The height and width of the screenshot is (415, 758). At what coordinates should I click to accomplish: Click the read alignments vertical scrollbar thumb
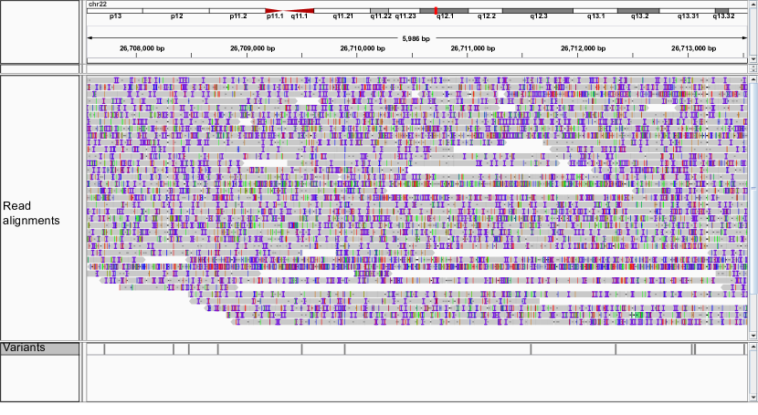click(x=753, y=188)
